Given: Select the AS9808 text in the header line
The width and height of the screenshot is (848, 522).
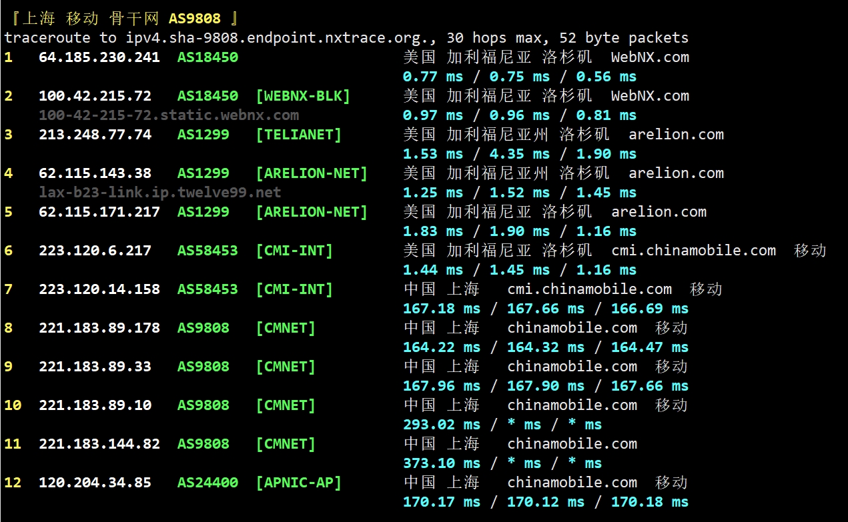Looking at the screenshot, I should tap(194, 19).
